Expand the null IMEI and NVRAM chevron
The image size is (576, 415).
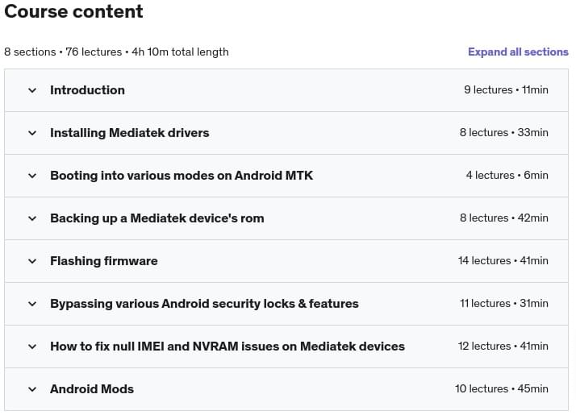coord(32,347)
